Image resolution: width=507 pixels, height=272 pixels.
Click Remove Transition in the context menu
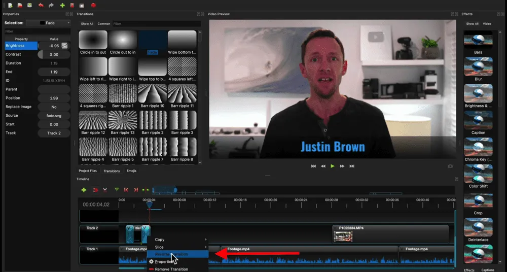click(x=171, y=269)
